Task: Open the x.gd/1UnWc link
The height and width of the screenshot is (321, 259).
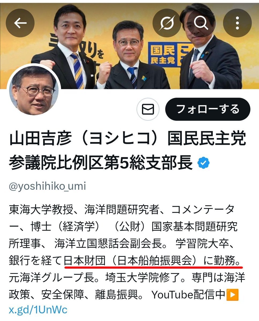Action: 38,310
